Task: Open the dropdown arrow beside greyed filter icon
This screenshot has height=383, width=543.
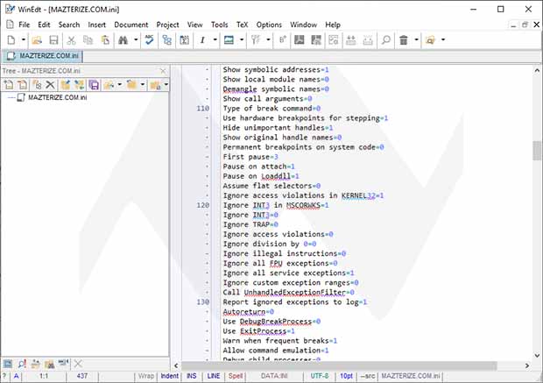Action: point(268,39)
